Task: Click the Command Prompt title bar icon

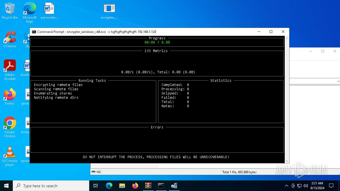Action: point(34,32)
